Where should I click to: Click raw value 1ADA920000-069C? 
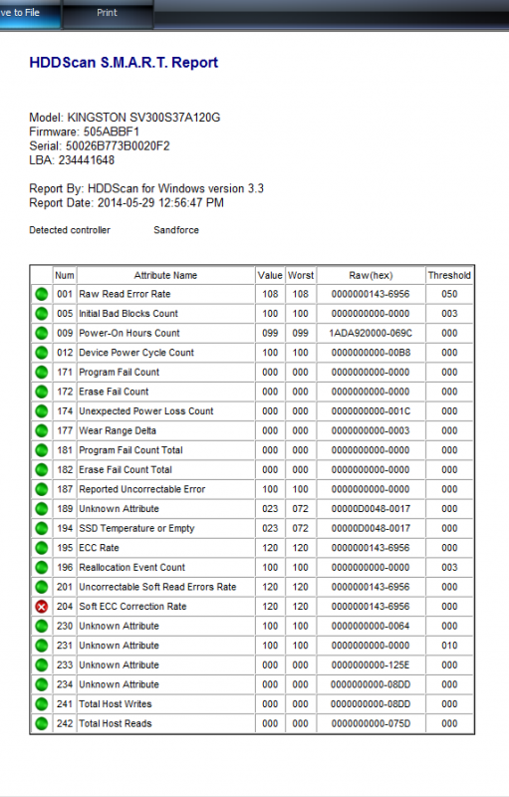pos(371,333)
